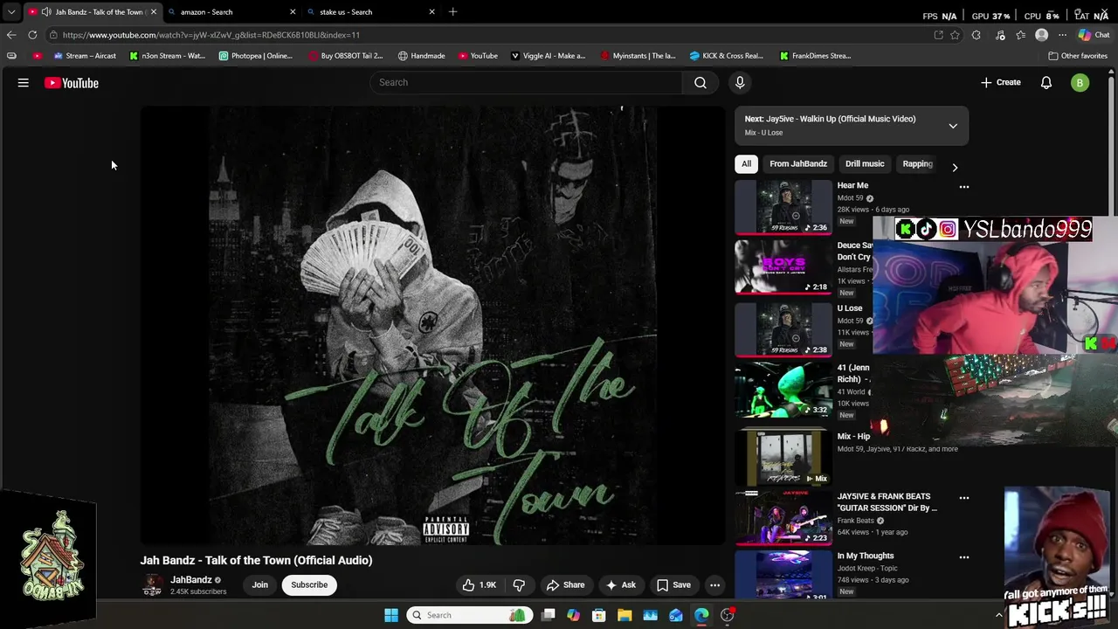Open the Hear Me video thumbnail
The width and height of the screenshot is (1118, 629).
(x=783, y=207)
